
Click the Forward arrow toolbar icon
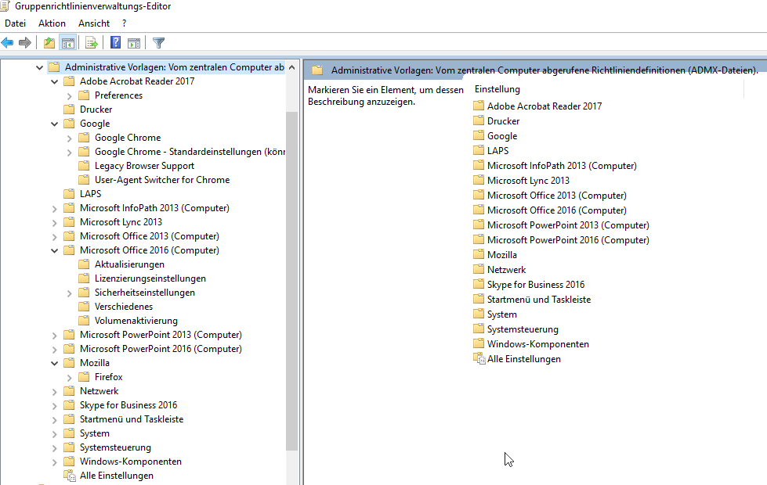[x=25, y=43]
